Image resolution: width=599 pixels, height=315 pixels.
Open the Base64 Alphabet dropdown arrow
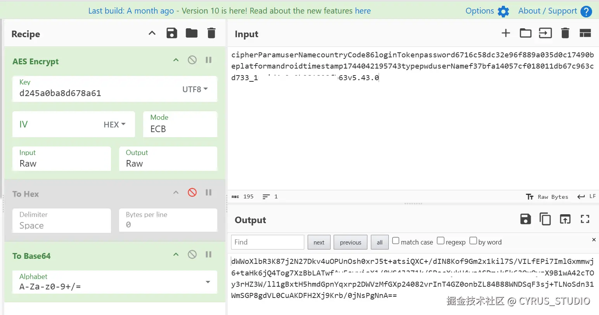[x=208, y=282]
